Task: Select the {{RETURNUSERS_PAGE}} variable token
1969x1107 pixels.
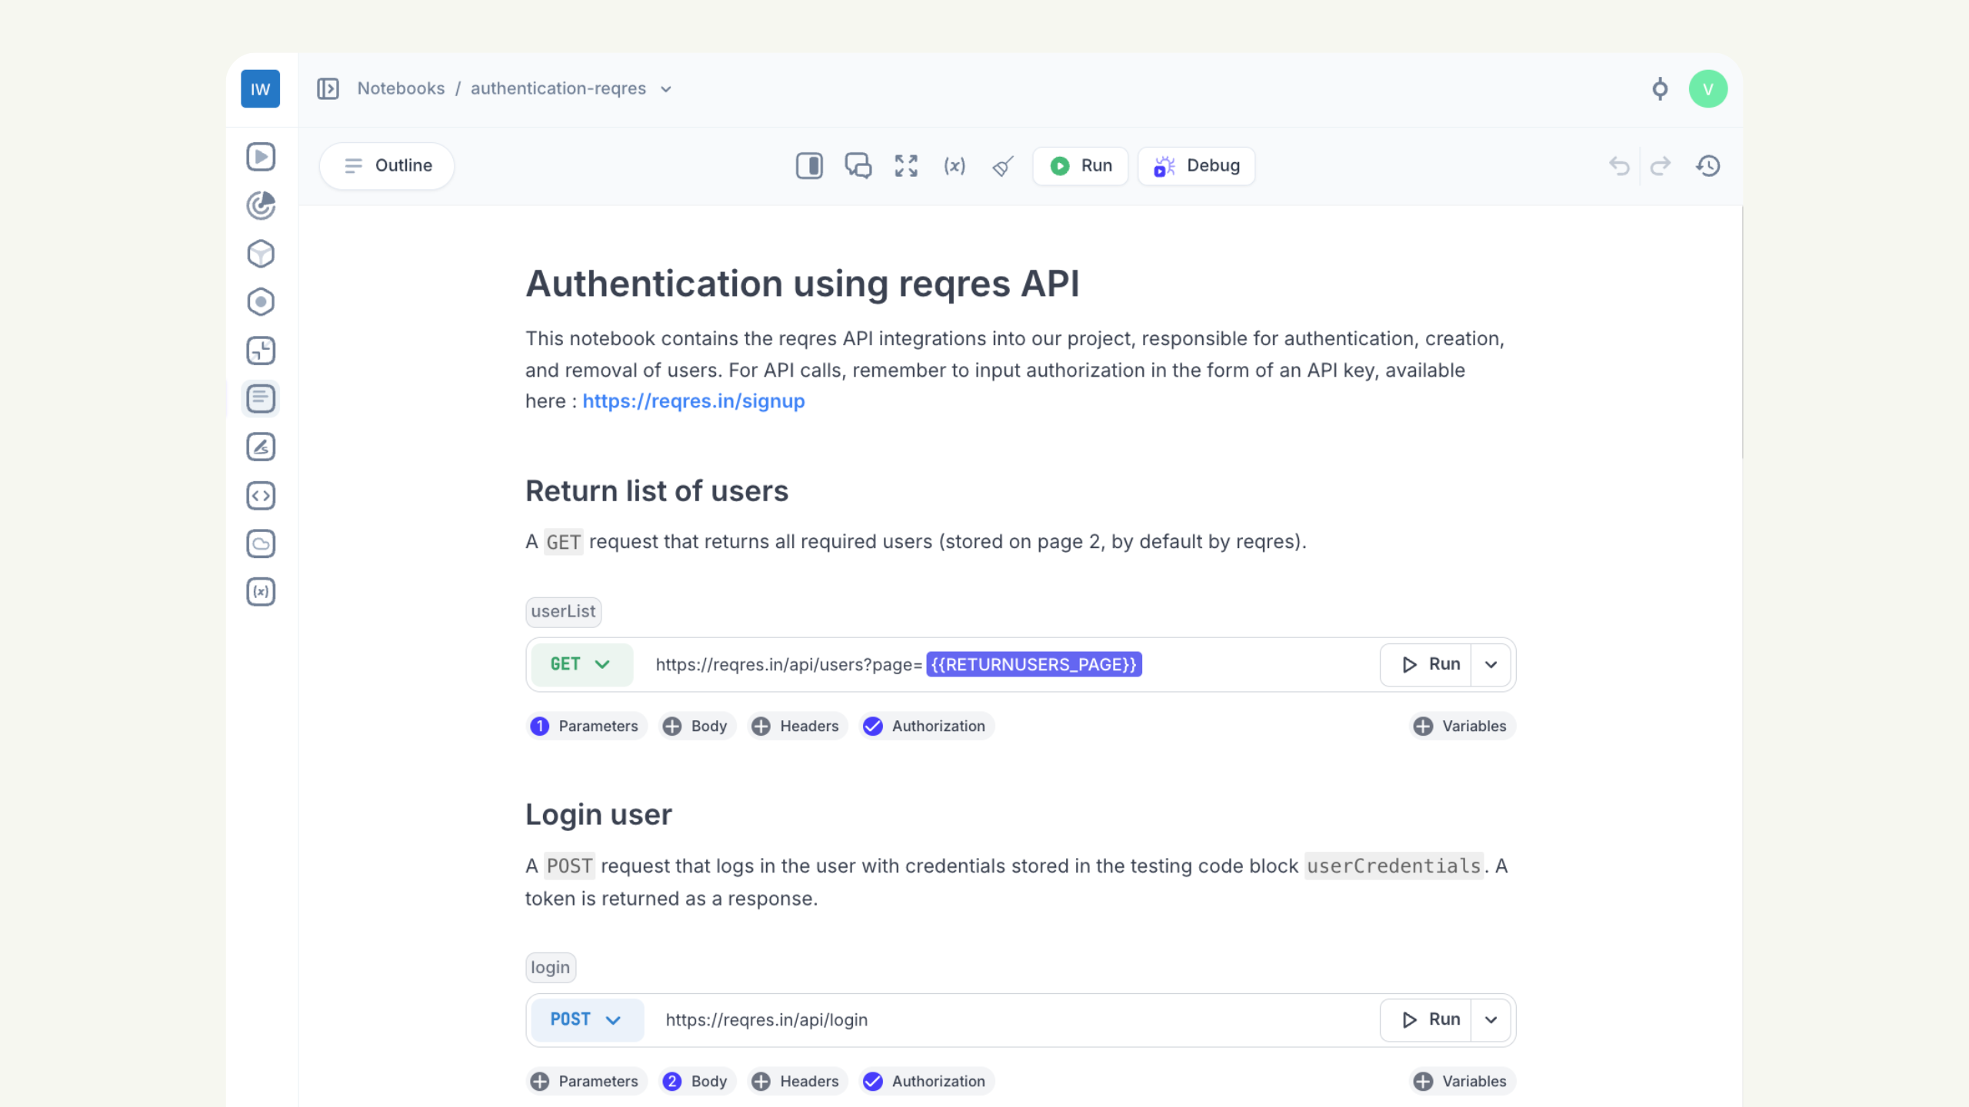Action: coord(1034,664)
